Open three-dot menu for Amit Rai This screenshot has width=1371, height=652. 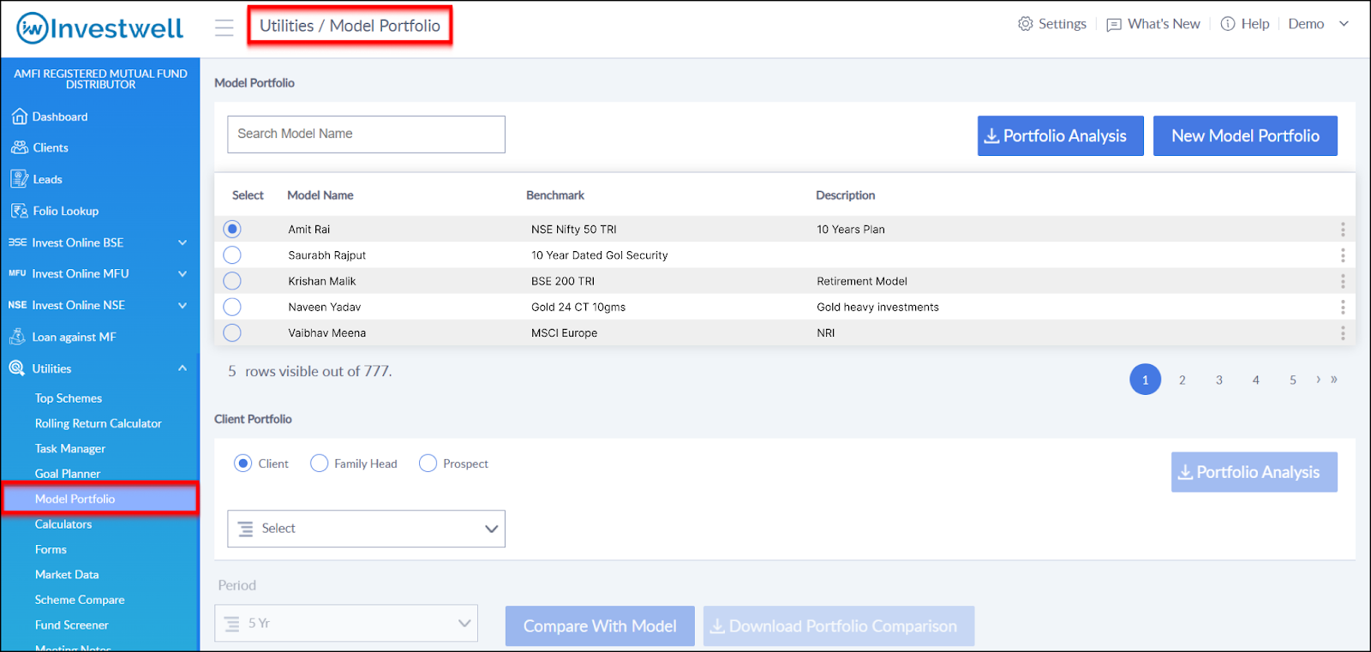[1343, 230]
